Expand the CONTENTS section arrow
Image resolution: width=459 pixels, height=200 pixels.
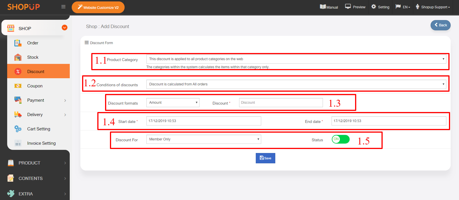pos(65,179)
